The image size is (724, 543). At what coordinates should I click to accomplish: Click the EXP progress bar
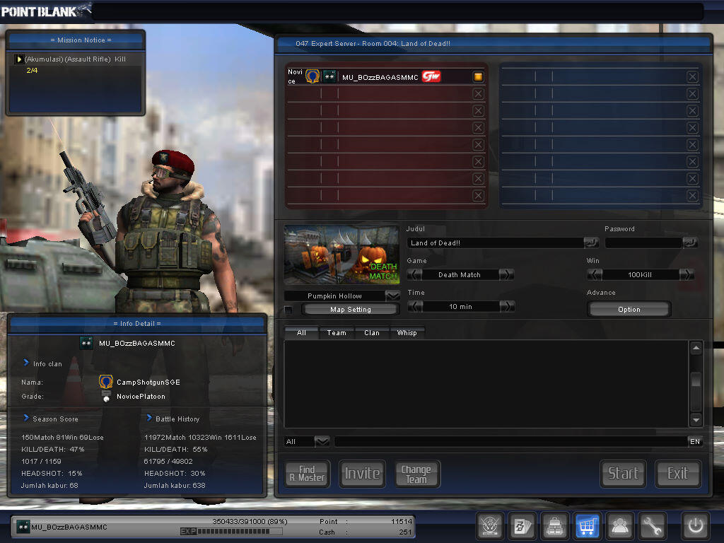pos(232,532)
